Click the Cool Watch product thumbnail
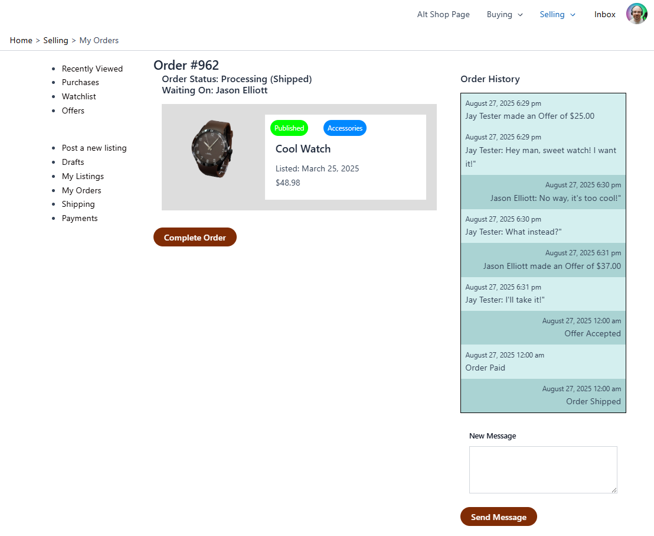This screenshot has height=536, width=654. (x=212, y=148)
